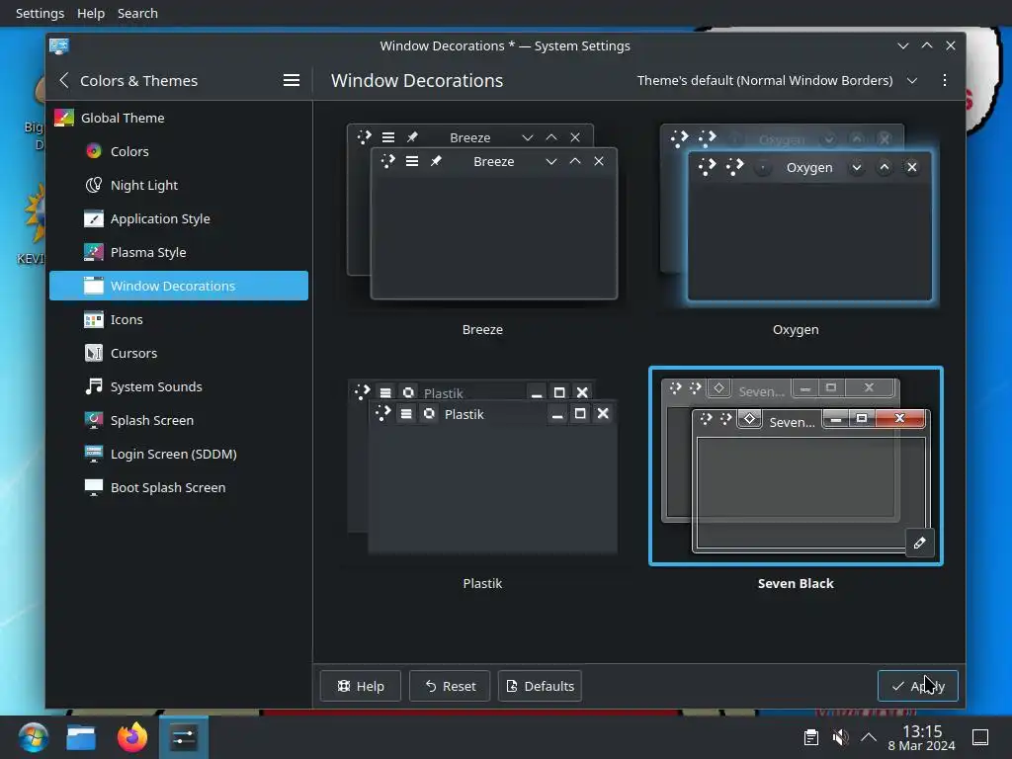Image resolution: width=1012 pixels, height=759 pixels.
Task: Go back from Colors & Themes
Action: tap(64, 80)
